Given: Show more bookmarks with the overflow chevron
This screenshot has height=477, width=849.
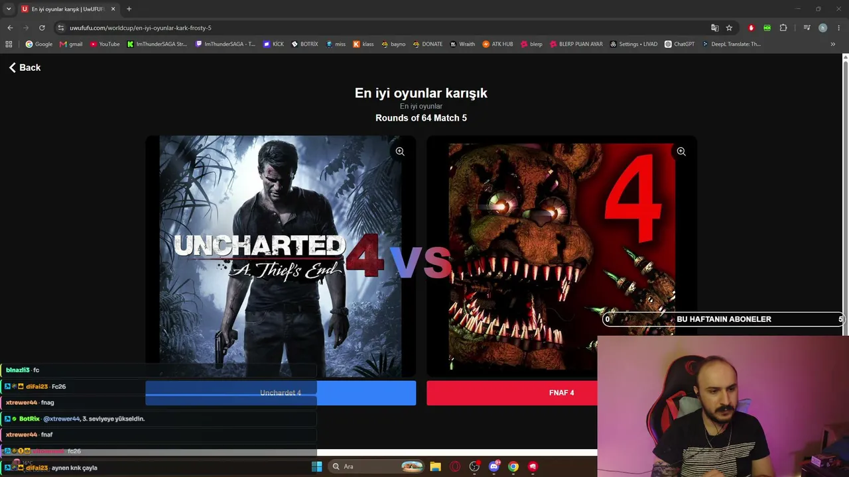Looking at the screenshot, I should 833,44.
